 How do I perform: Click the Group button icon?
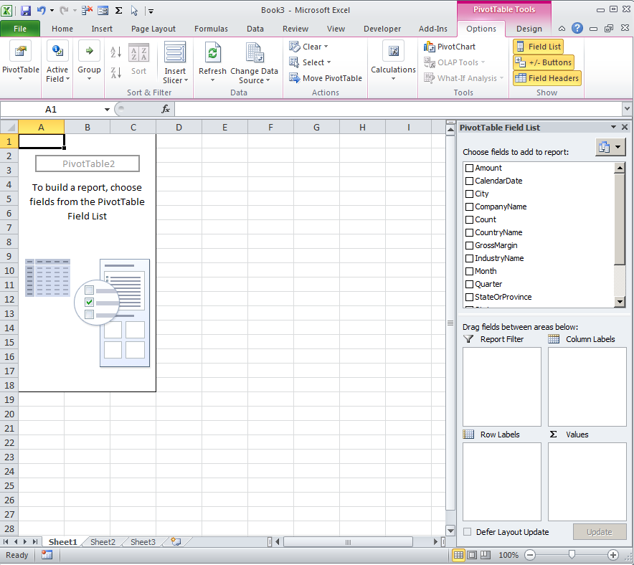(90, 51)
